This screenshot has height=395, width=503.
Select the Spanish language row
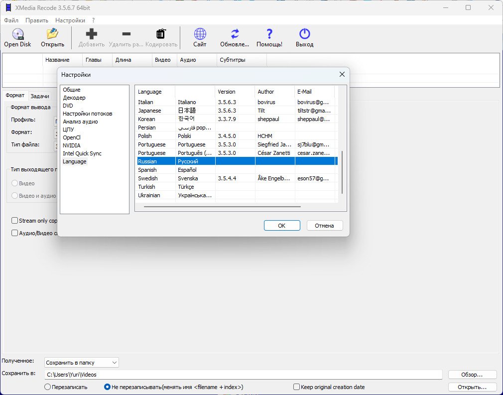tap(237, 170)
